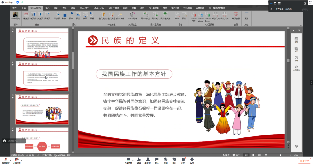Select the 图片转文字 tool
Image resolution: width=313 pixels, height=165 pixels.
point(145,15)
